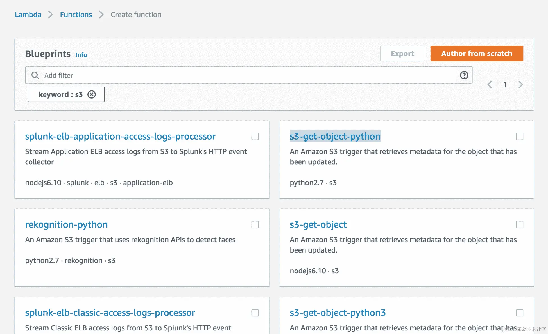Screen dimensions: 548x334
Task: Remove the keyword s3 filter tag
Action: (92, 94)
